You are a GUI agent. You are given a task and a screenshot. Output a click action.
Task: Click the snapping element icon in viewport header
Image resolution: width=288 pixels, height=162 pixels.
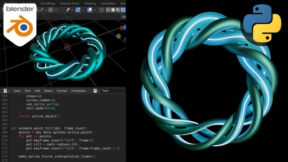41,10
